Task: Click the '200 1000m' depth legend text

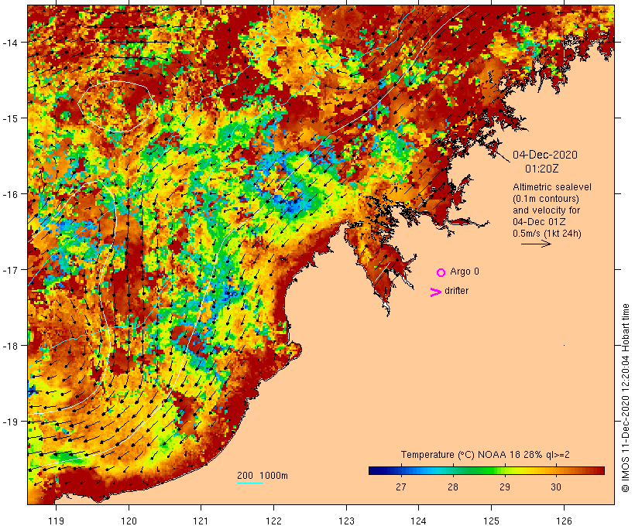Action: click(x=263, y=476)
